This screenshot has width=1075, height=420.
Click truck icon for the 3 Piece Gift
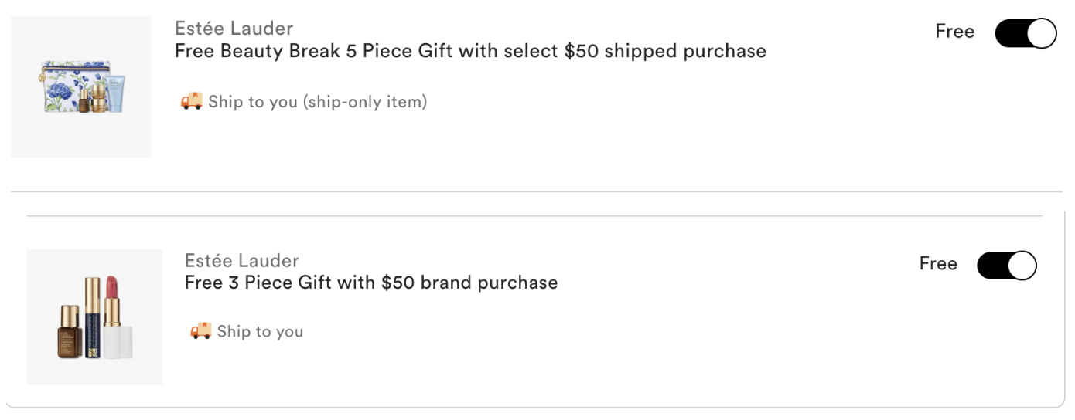pyautogui.click(x=200, y=331)
